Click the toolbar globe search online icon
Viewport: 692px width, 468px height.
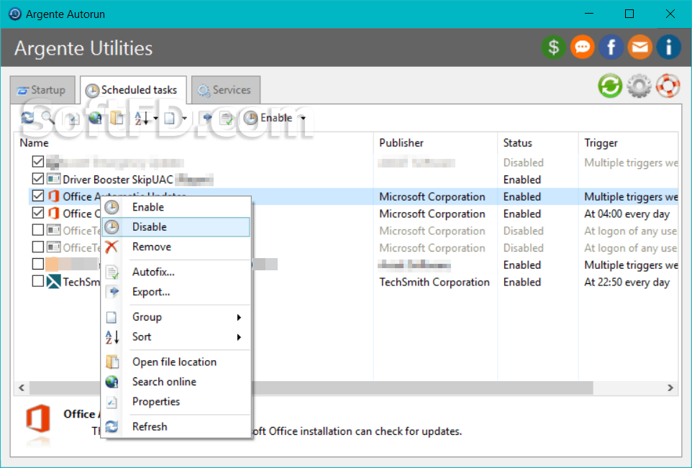click(95, 118)
